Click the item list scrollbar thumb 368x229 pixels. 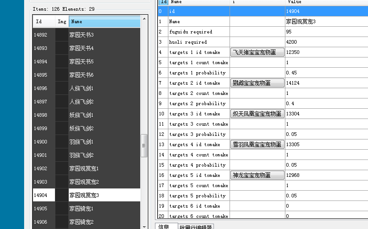click(144, 146)
